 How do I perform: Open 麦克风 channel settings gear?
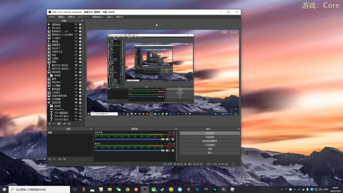pyautogui.click(x=173, y=151)
